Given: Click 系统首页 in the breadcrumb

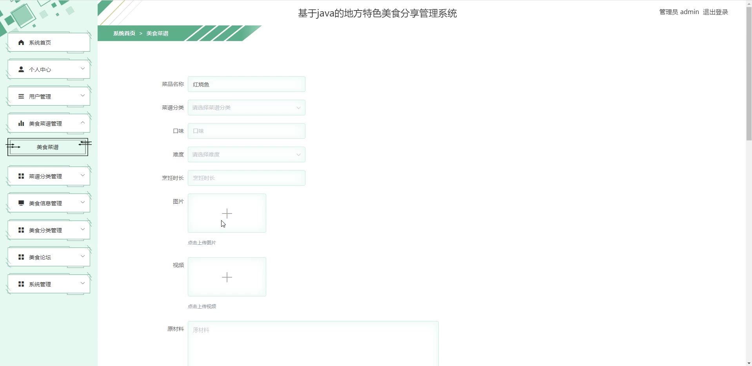Looking at the screenshot, I should [124, 33].
